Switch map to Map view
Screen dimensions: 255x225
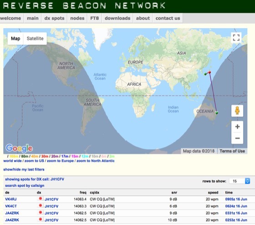[15, 39]
